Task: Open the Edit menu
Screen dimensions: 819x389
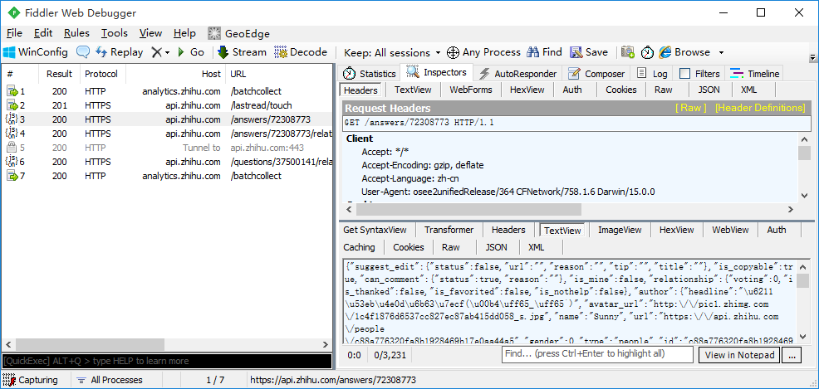Action: pos(43,33)
